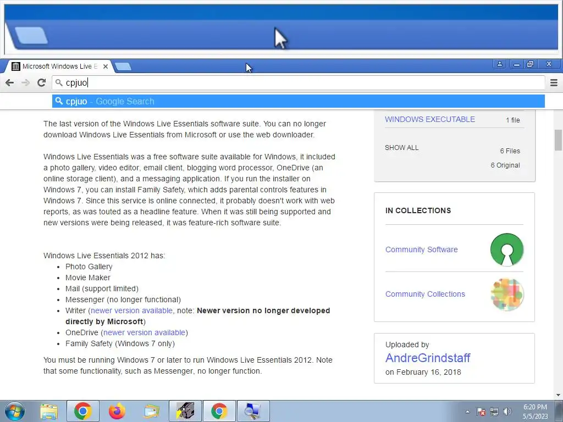Click the colorful Community Collections thumbnail
The width and height of the screenshot is (563, 422).
coord(506,295)
